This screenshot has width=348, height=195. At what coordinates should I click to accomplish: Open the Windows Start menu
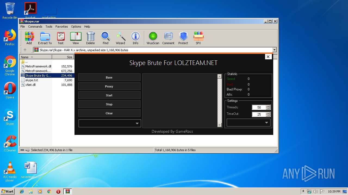click(7, 191)
